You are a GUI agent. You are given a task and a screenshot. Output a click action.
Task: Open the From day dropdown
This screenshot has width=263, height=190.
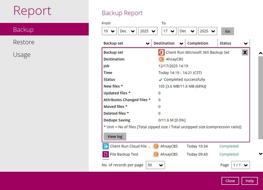point(109,31)
